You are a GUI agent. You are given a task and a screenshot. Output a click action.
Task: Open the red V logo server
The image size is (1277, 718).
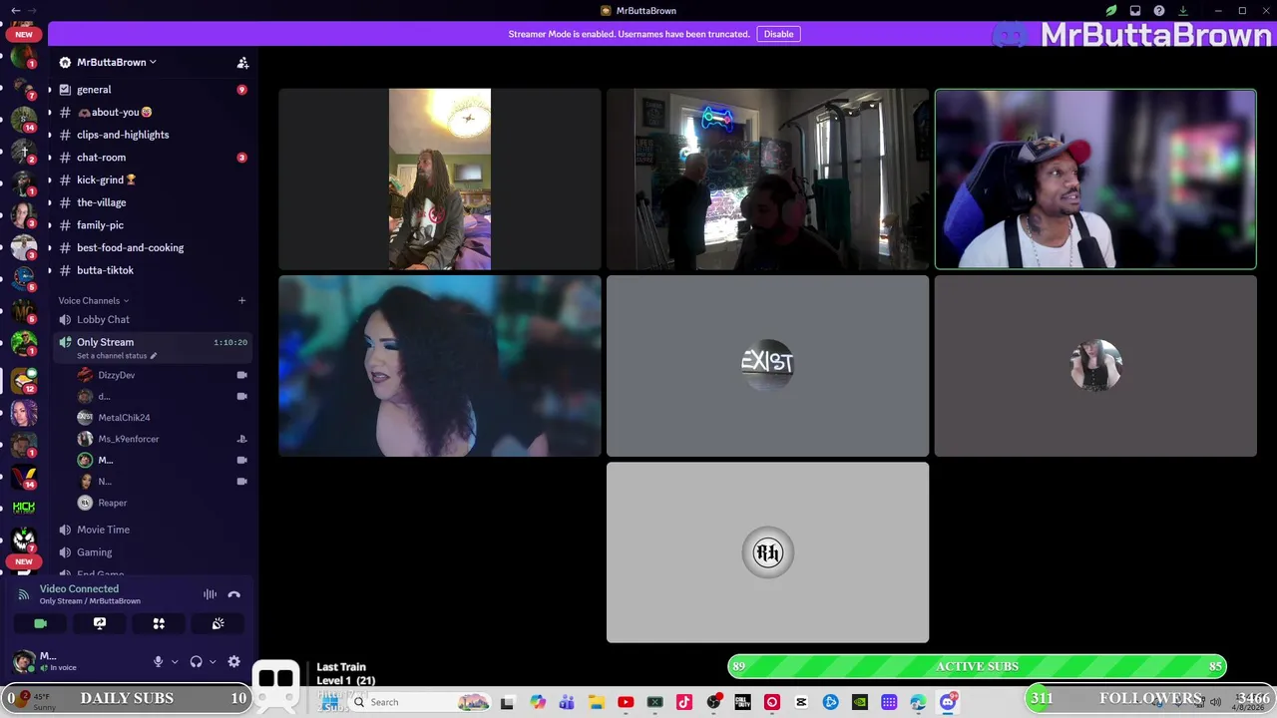click(x=24, y=475)
